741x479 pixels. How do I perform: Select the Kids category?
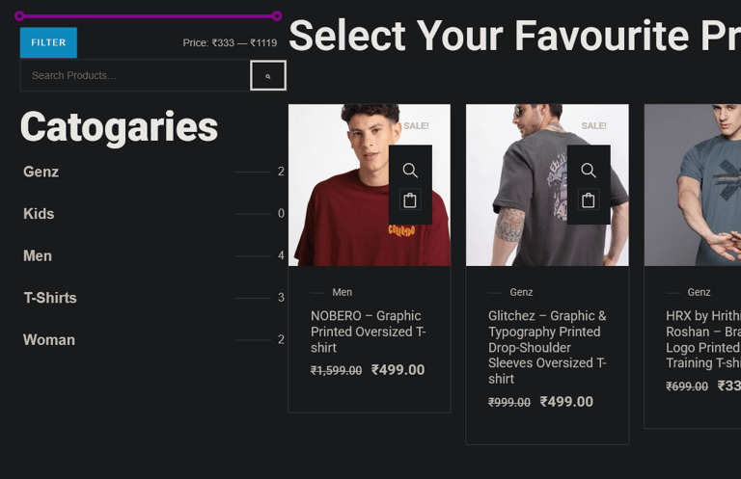click(x=39, y=214)
